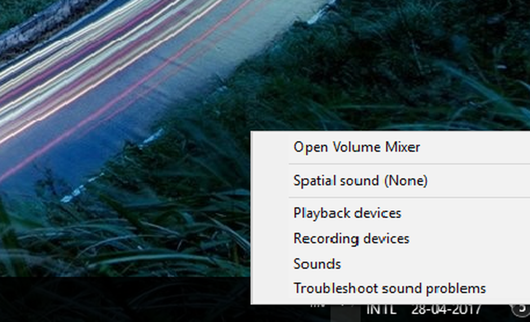Open the Action Center notification icon
This screenshot has width=530, height=322.
point(520,309)
